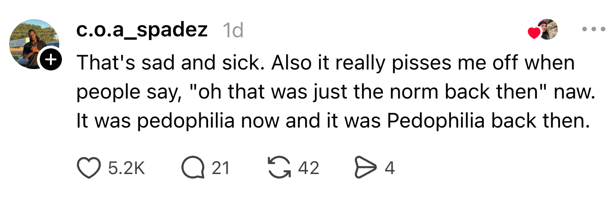Image resolution: width=616 pixels, height=198 pixels.
Task: Open the three-dot more options menu
Action: 593,29
